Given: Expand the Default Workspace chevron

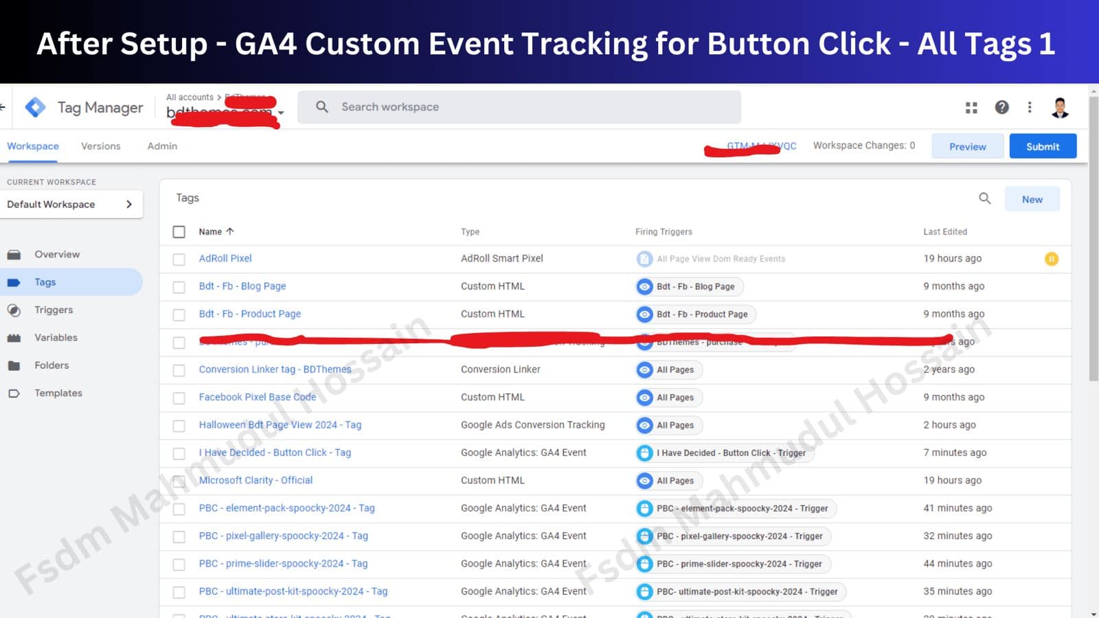Looking at the screenshot, I should pyautogui.click(x=129, y=204).
